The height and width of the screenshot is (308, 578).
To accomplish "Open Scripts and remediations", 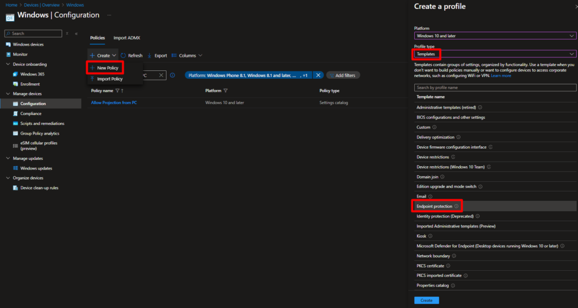I will (42, 123).
